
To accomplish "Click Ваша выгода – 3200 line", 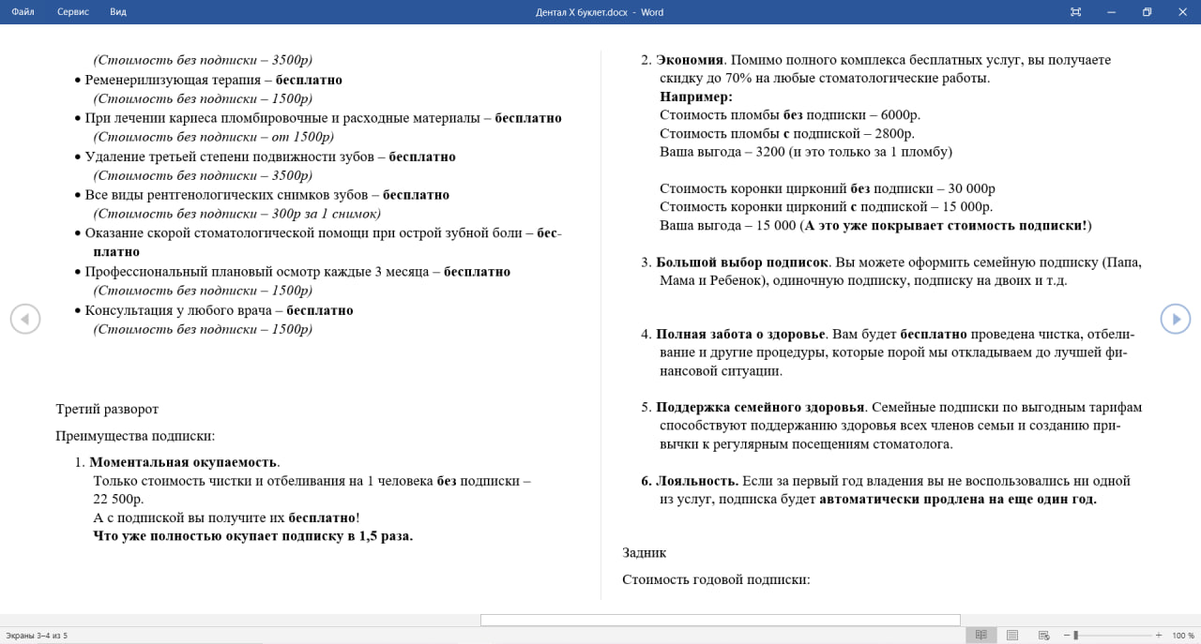I will pos(806,152).
